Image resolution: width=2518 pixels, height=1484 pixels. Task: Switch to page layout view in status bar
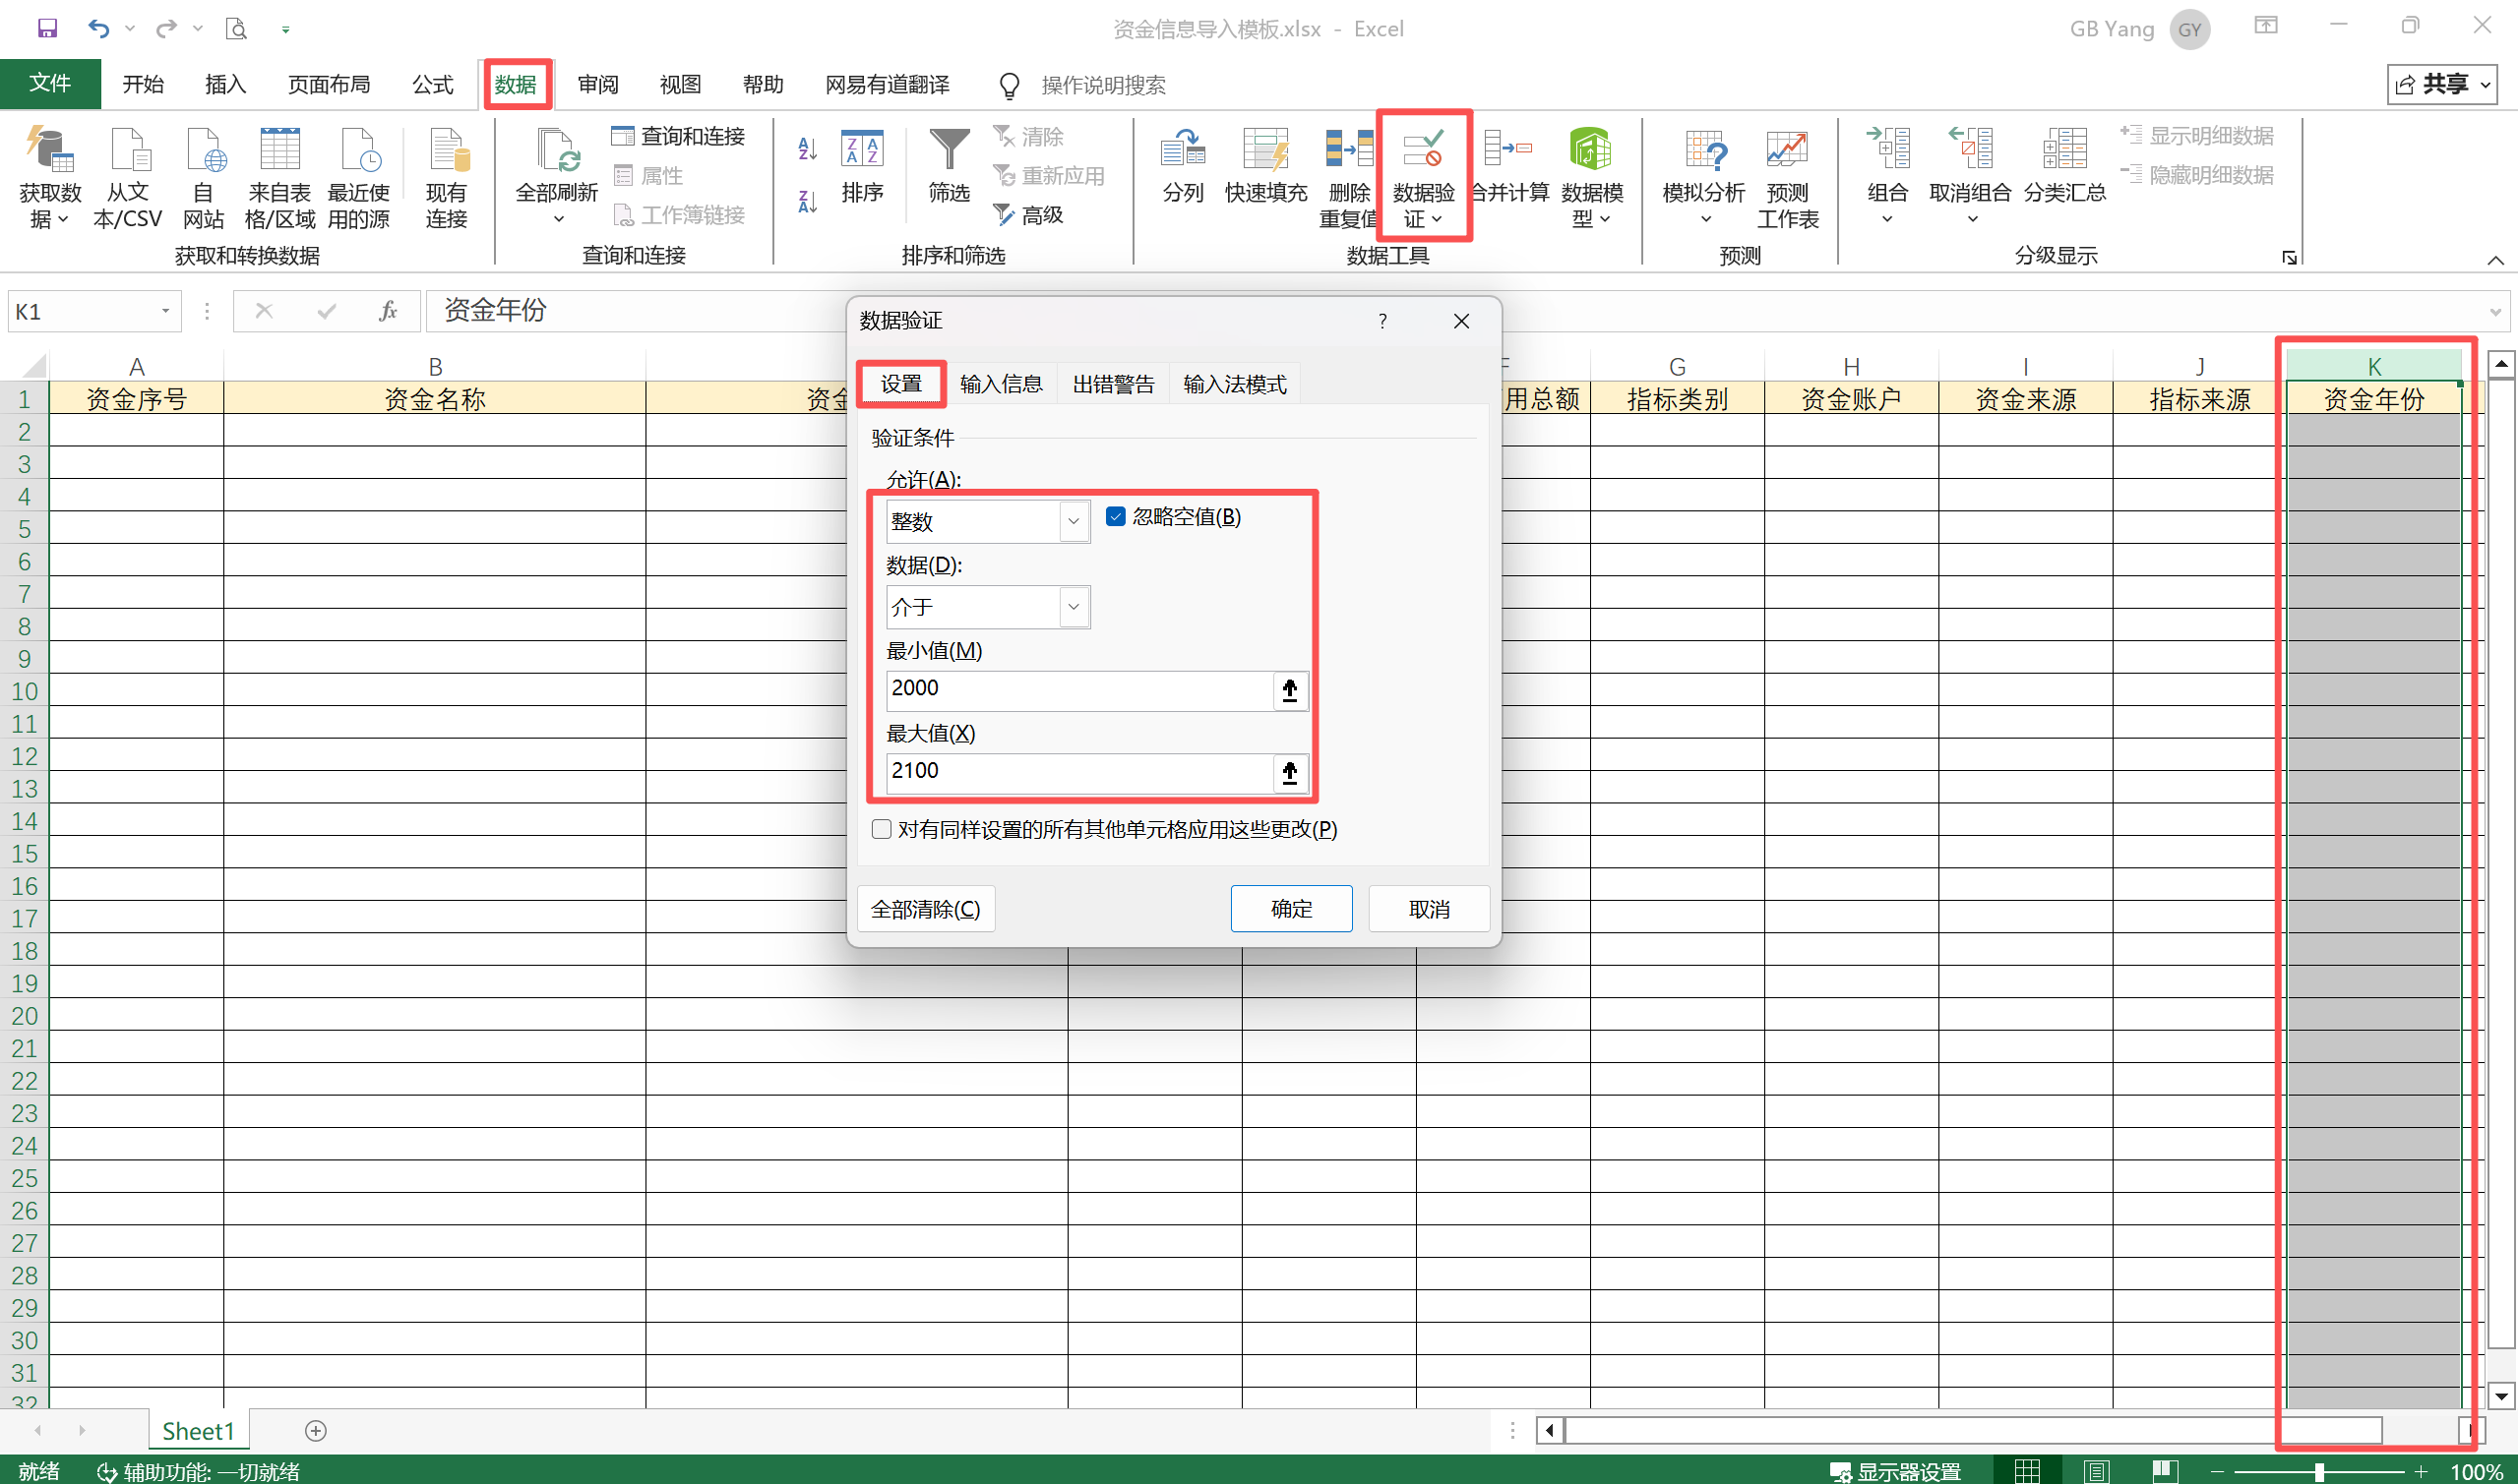[x=2097, y=1471]
